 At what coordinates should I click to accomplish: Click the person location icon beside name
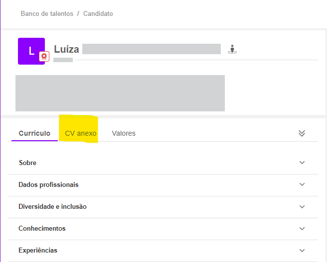click(232, 49)
